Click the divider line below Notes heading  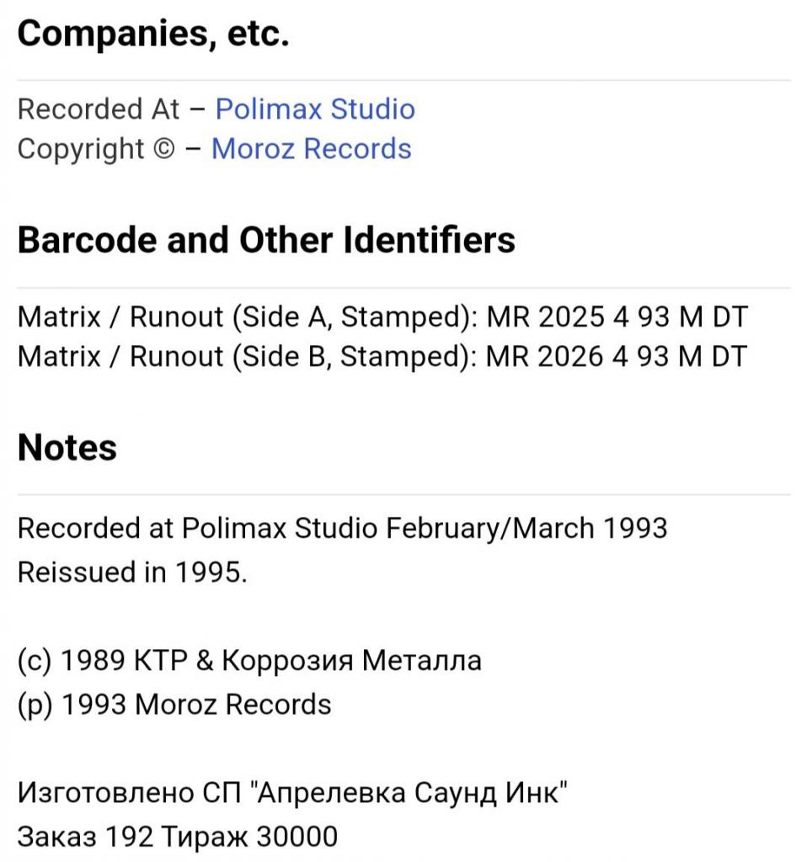coord(403,495)
